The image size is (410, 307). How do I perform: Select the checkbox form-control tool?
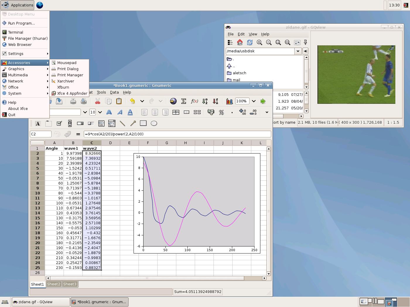pos(59,123)
